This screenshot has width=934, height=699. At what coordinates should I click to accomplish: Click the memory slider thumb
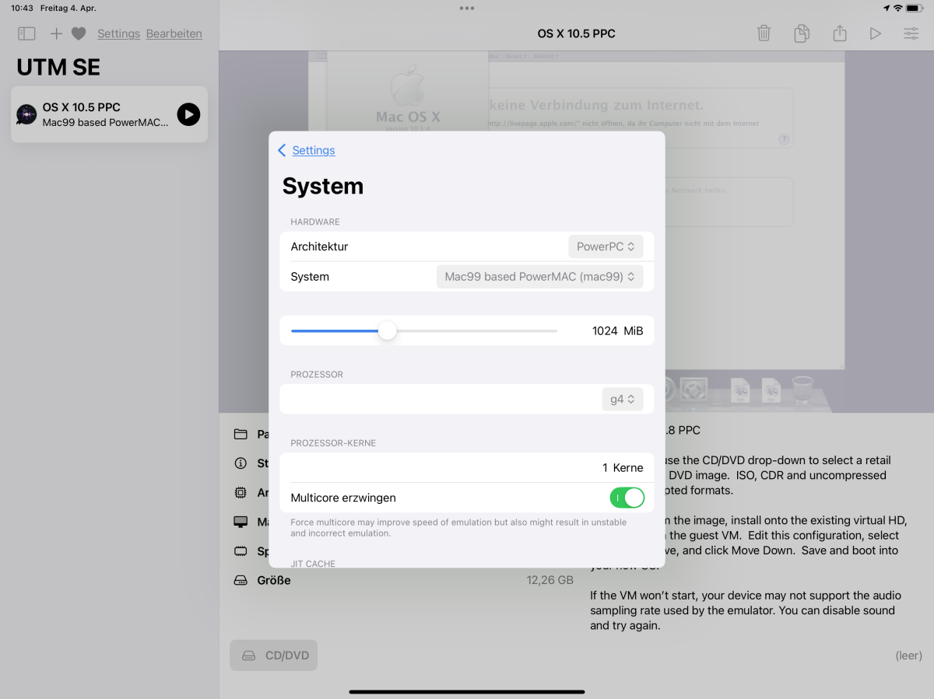pos(387,330)
